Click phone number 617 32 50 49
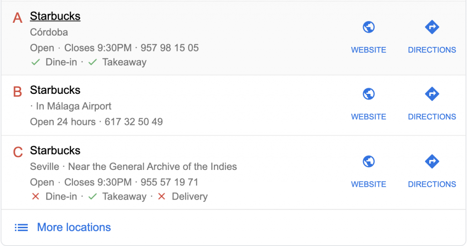This screenshot has height=246, width=467. pos(134,122)
